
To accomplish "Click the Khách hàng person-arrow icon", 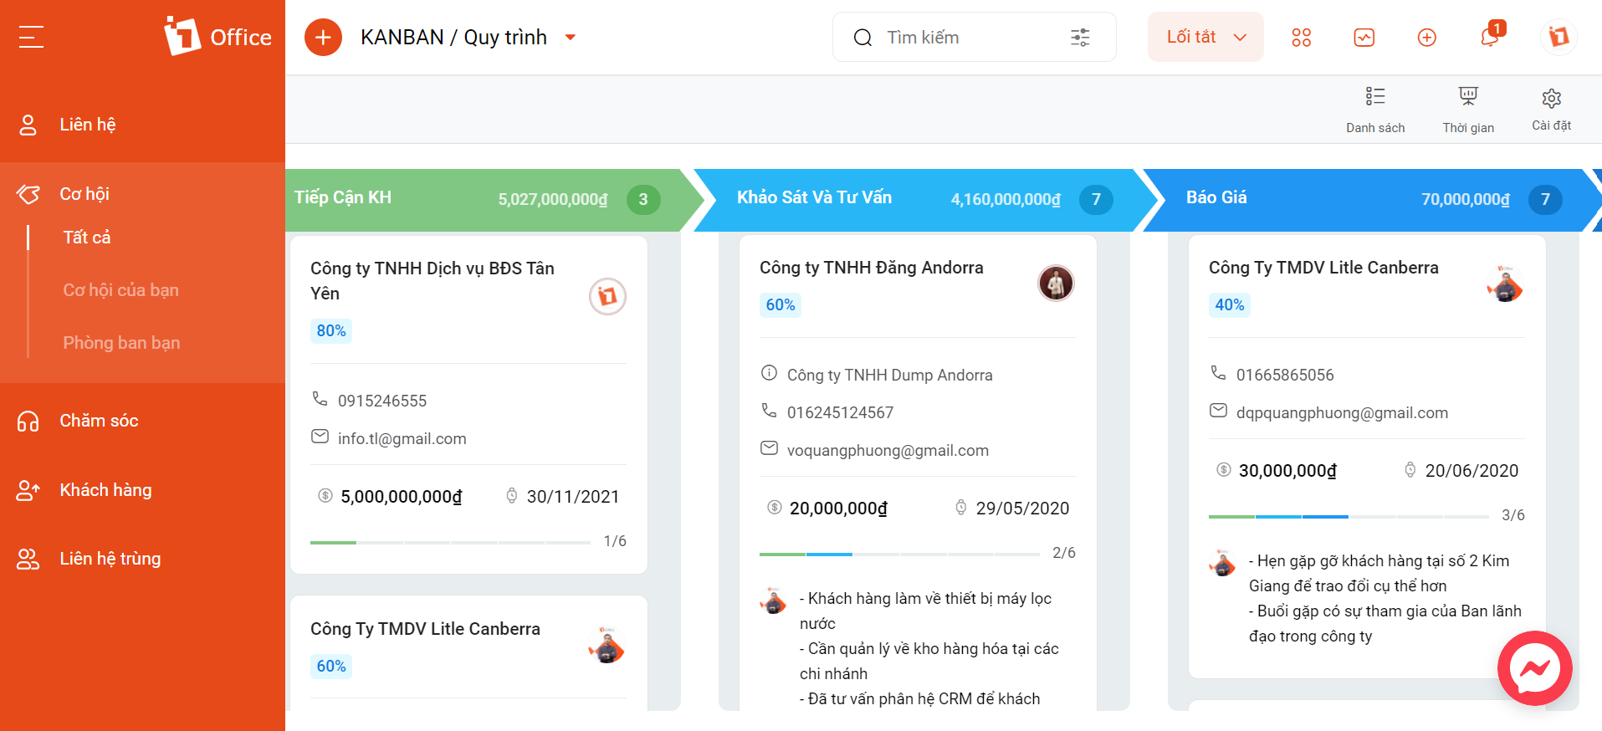I will (28, 490).
